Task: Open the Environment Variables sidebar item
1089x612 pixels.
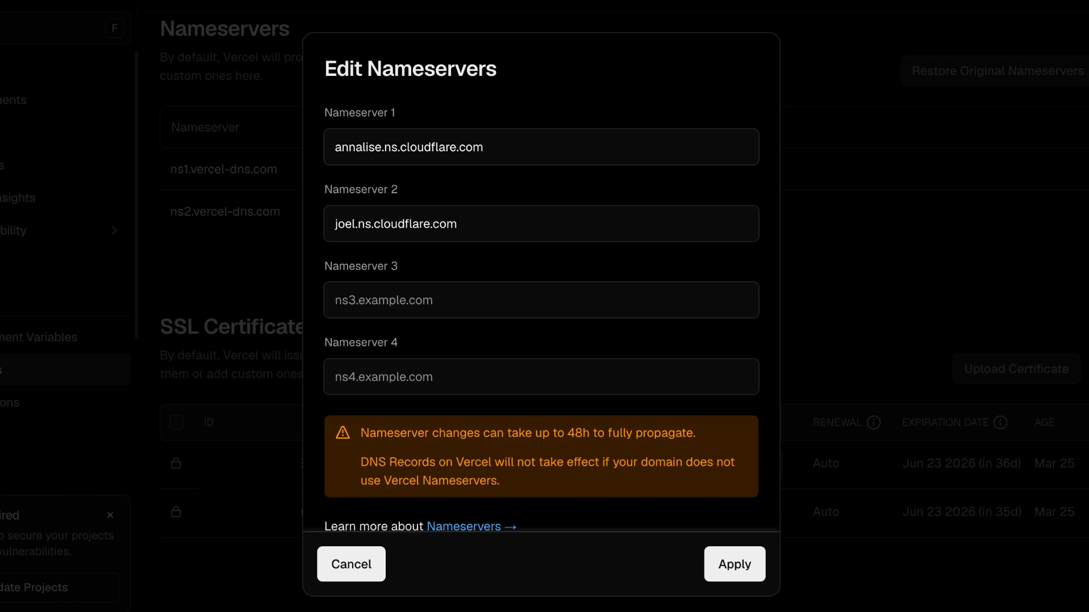Action: 39,337
